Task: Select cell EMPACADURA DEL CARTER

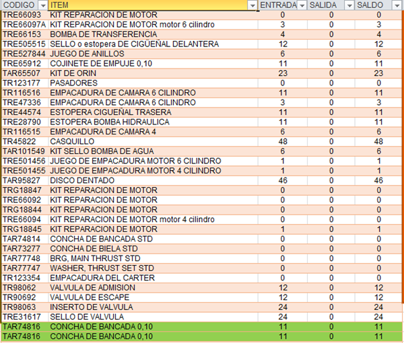Action: (153, 278)
